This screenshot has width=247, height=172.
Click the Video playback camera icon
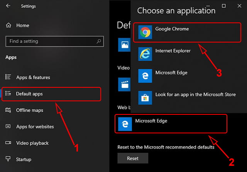click(x=8, y=143)
